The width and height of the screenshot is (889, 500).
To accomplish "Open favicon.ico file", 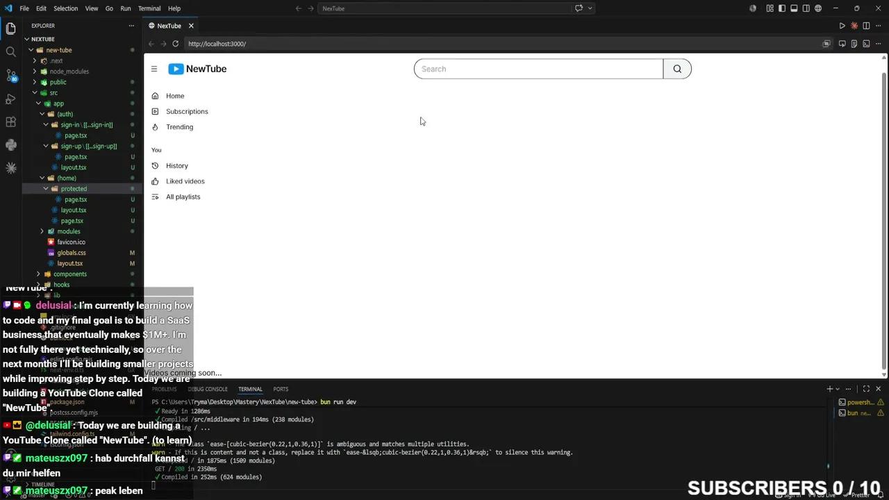I will 71,242.
